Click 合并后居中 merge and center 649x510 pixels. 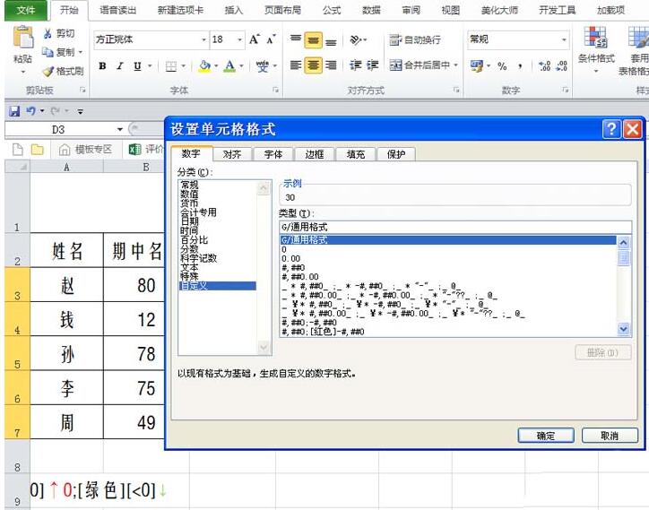pyautogui.click(x=420, y=65)
